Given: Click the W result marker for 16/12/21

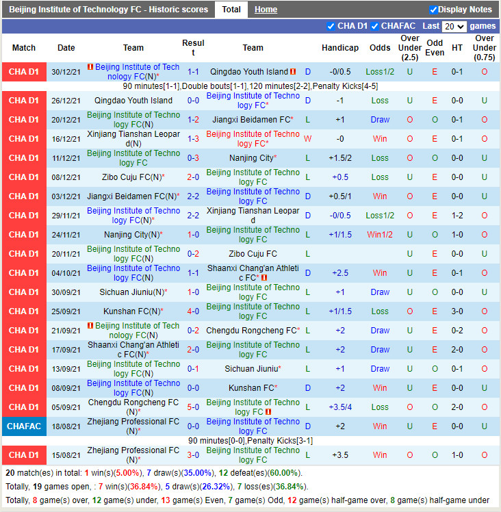Looking at the screenshot, I should tap(308, 139).
